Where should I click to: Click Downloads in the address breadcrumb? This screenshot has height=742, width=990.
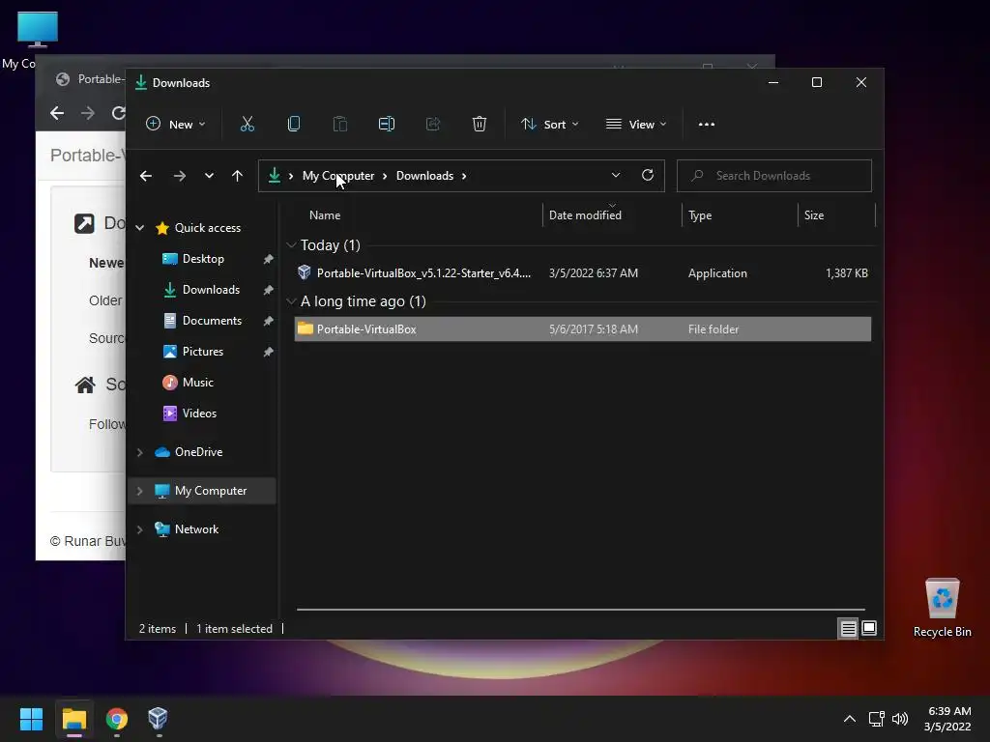pyautogui.click(x=425, y=176)
